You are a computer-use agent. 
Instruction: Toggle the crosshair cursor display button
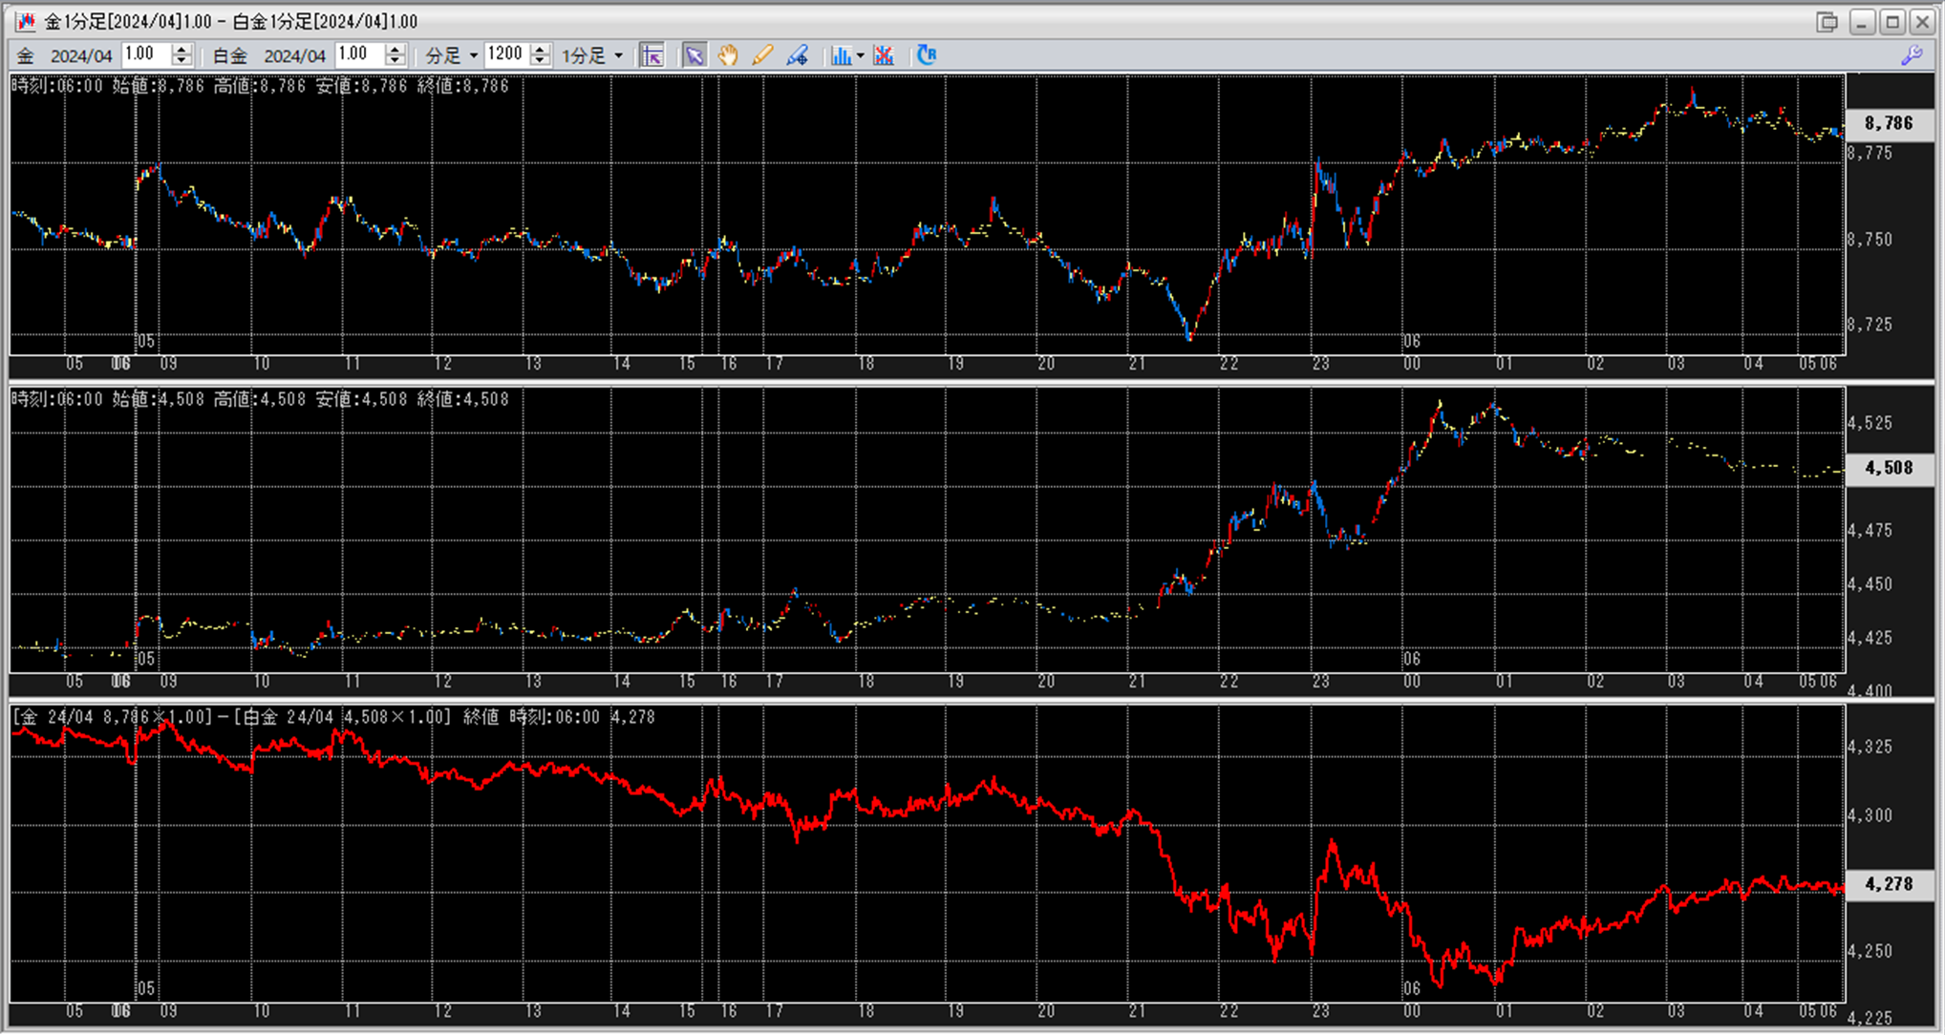[652, 55]
